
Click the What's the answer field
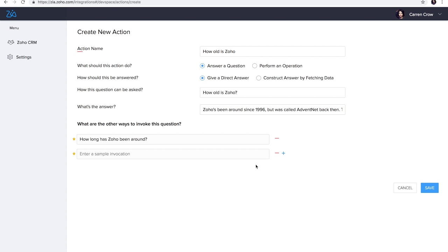pyautogui.click(x=272, y=110)
